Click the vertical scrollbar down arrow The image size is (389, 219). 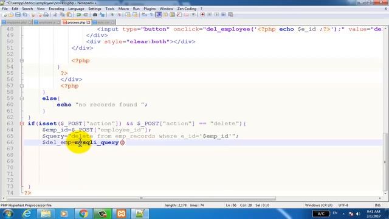pyautogui.click(x=385, y=193)
